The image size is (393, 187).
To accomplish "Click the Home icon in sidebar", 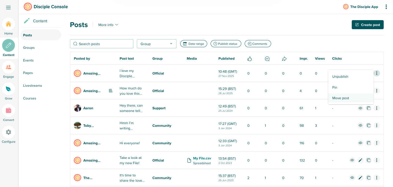I will point(9,24).
